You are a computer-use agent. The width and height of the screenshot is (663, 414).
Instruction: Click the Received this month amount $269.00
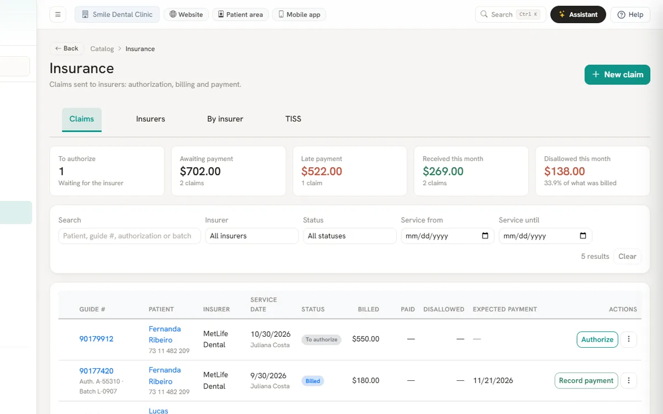(x=443, y=171)
